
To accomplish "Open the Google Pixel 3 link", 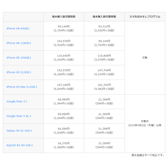I will pyautogui.click(x=17, y=101).
